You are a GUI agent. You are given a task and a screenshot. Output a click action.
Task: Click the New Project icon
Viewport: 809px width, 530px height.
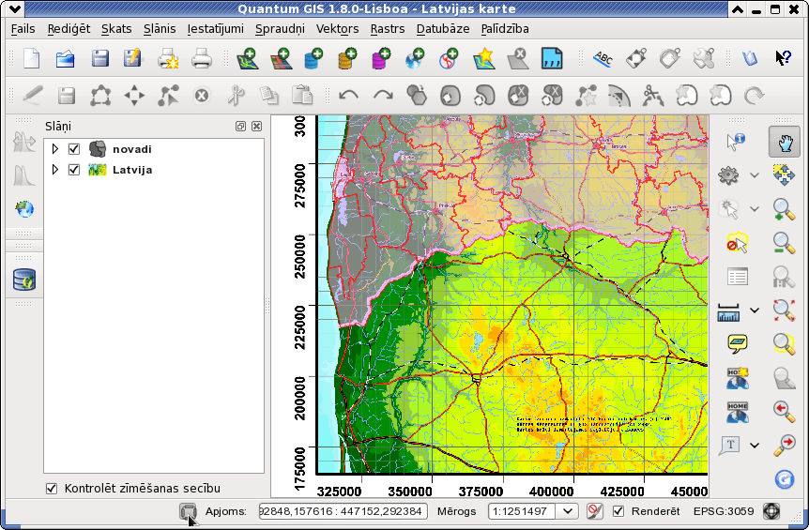[x=32, y=59]
